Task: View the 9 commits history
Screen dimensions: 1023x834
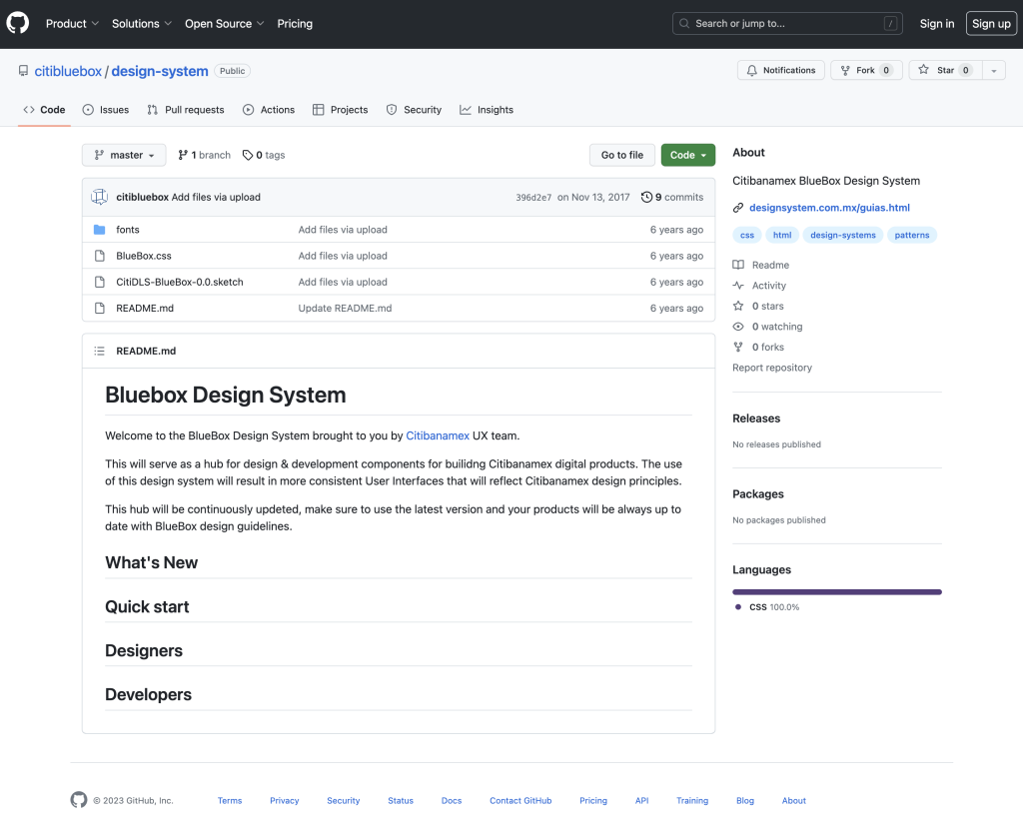Action: pos(672,197)
